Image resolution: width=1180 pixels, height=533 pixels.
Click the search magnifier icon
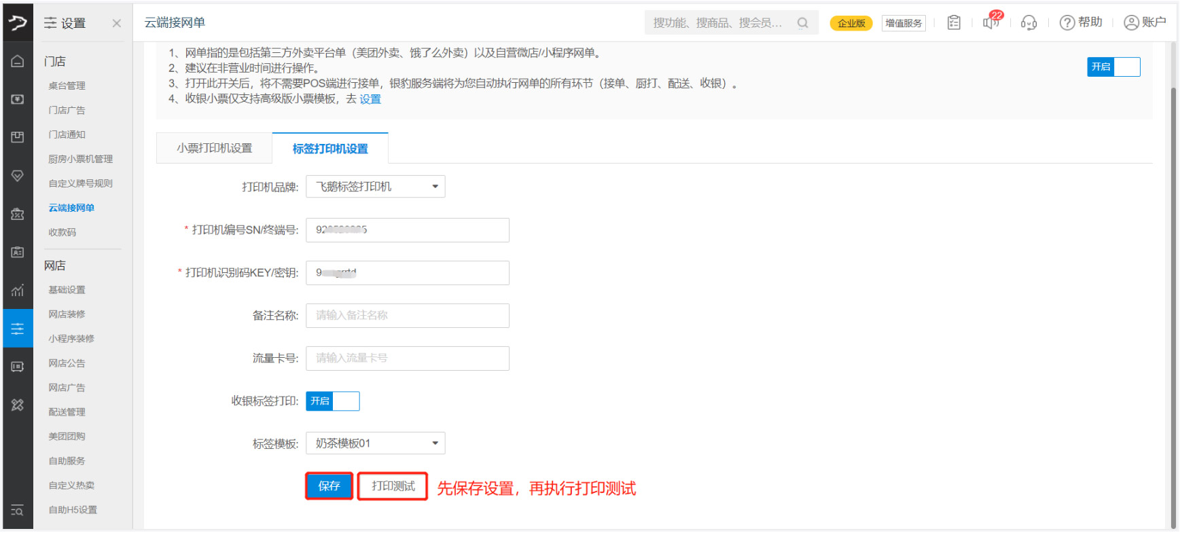[x=802, y=23]
